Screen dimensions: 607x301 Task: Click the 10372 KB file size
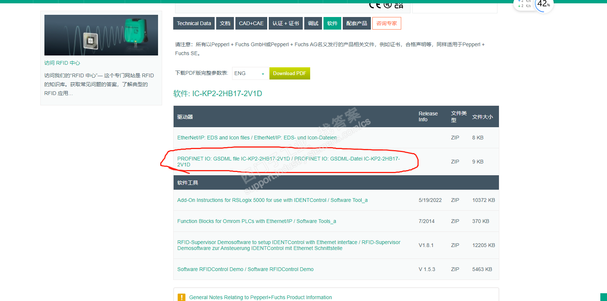(x=483, y=200)
